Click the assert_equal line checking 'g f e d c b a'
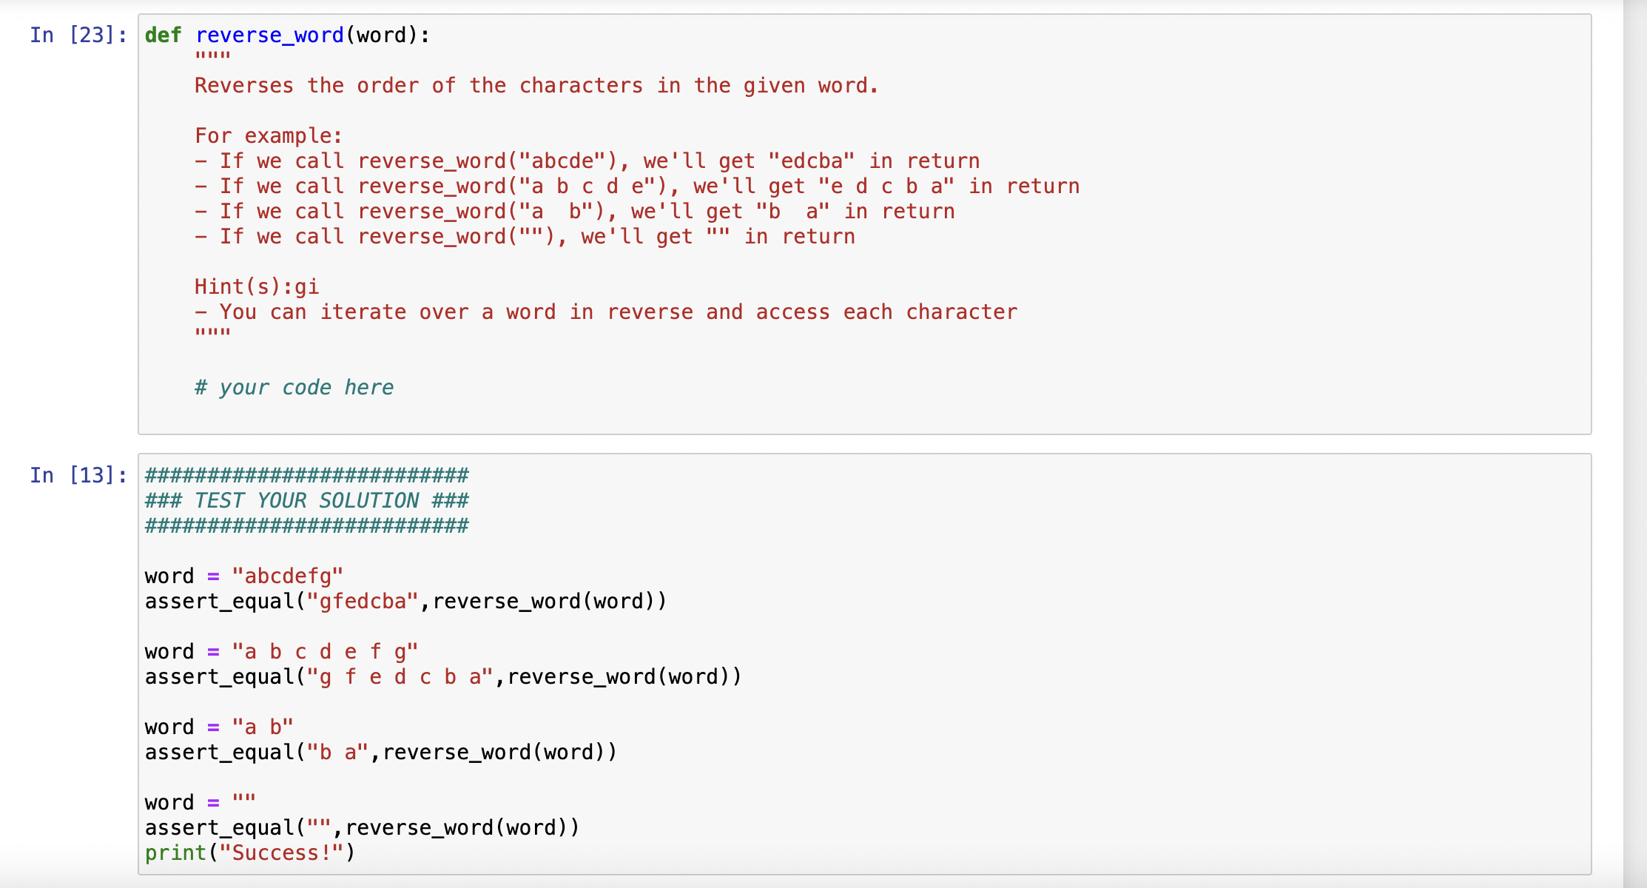 442,676
